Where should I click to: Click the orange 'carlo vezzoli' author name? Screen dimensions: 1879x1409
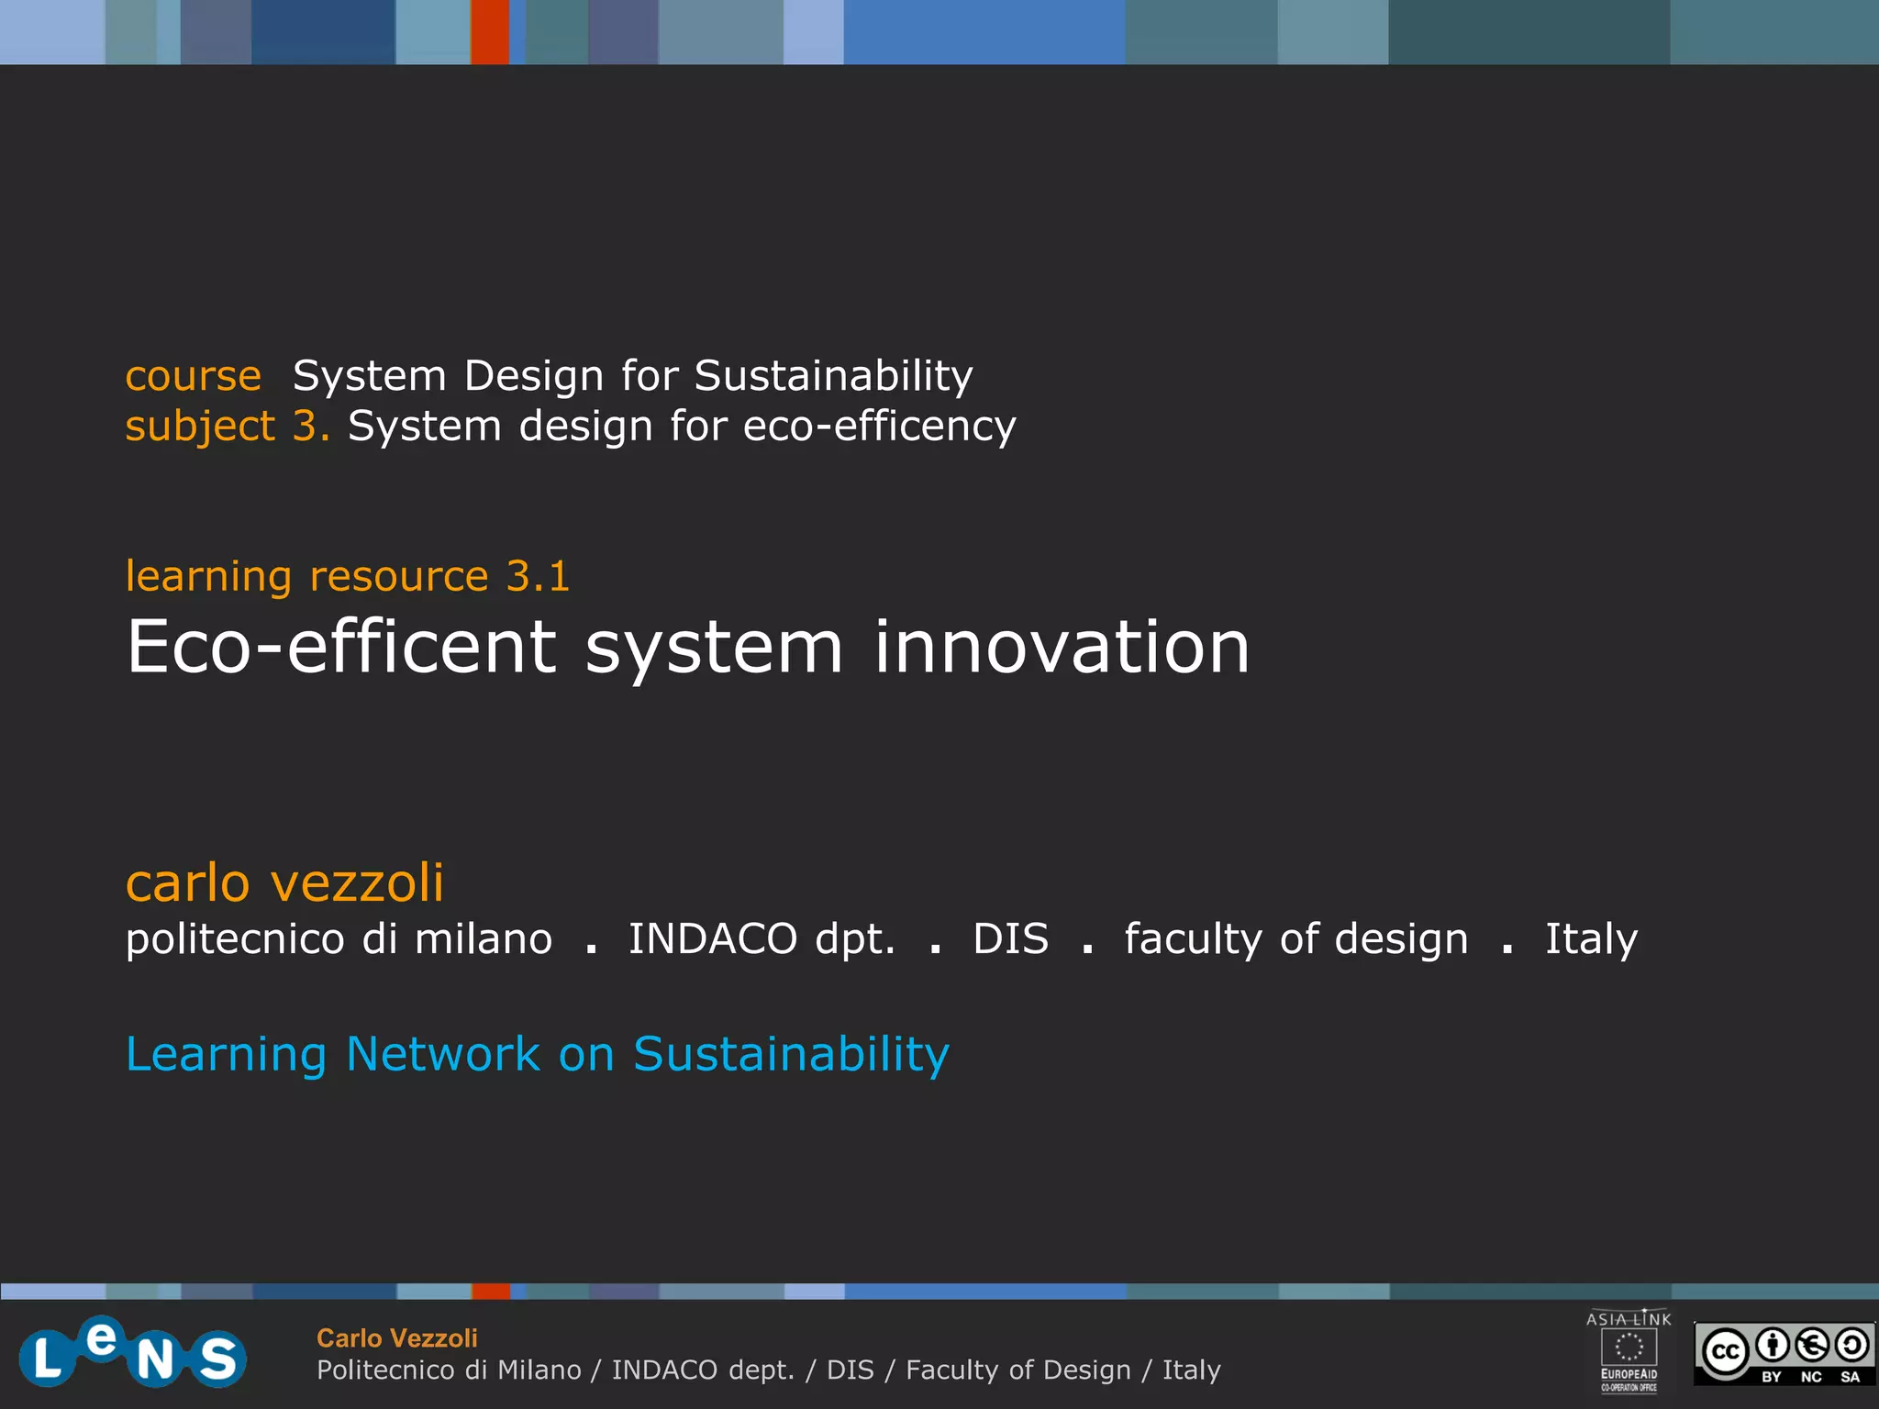(284, 882)
